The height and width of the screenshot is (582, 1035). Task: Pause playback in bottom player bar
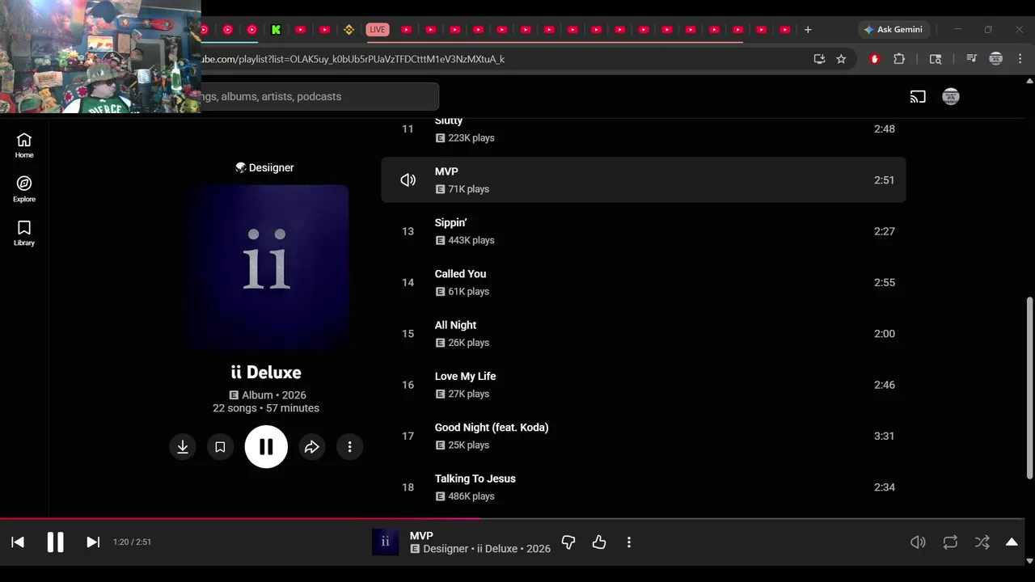pos(55,542)
